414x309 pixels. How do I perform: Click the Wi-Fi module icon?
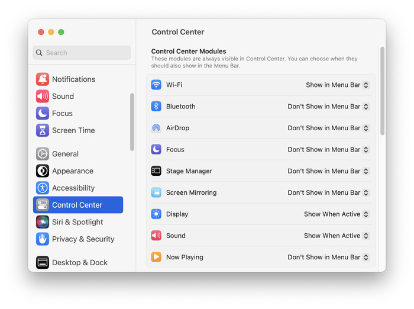click(156, 85)
